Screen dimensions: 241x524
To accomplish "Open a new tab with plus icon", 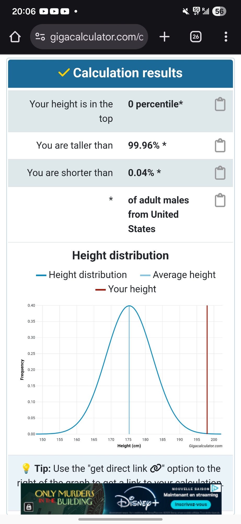I will point(164,37).
